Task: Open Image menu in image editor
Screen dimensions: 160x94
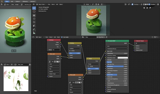Action: pos(17,4)
